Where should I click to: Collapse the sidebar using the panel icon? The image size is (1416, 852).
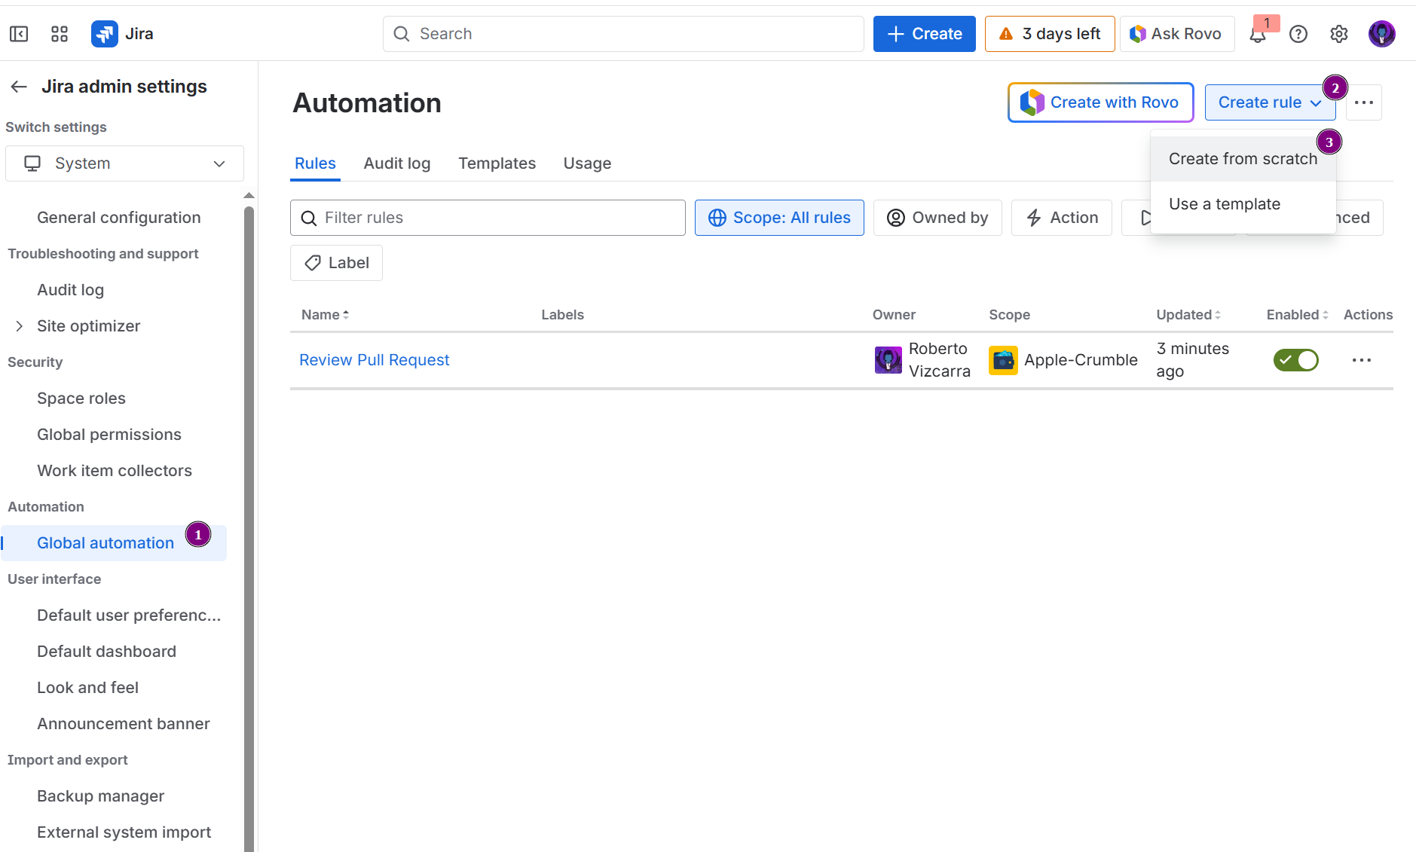(x=19, y=34)
